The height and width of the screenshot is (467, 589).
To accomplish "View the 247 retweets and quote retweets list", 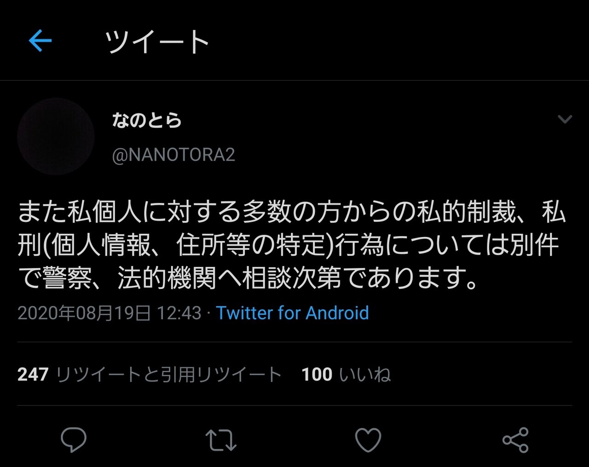I will (150, 374).
